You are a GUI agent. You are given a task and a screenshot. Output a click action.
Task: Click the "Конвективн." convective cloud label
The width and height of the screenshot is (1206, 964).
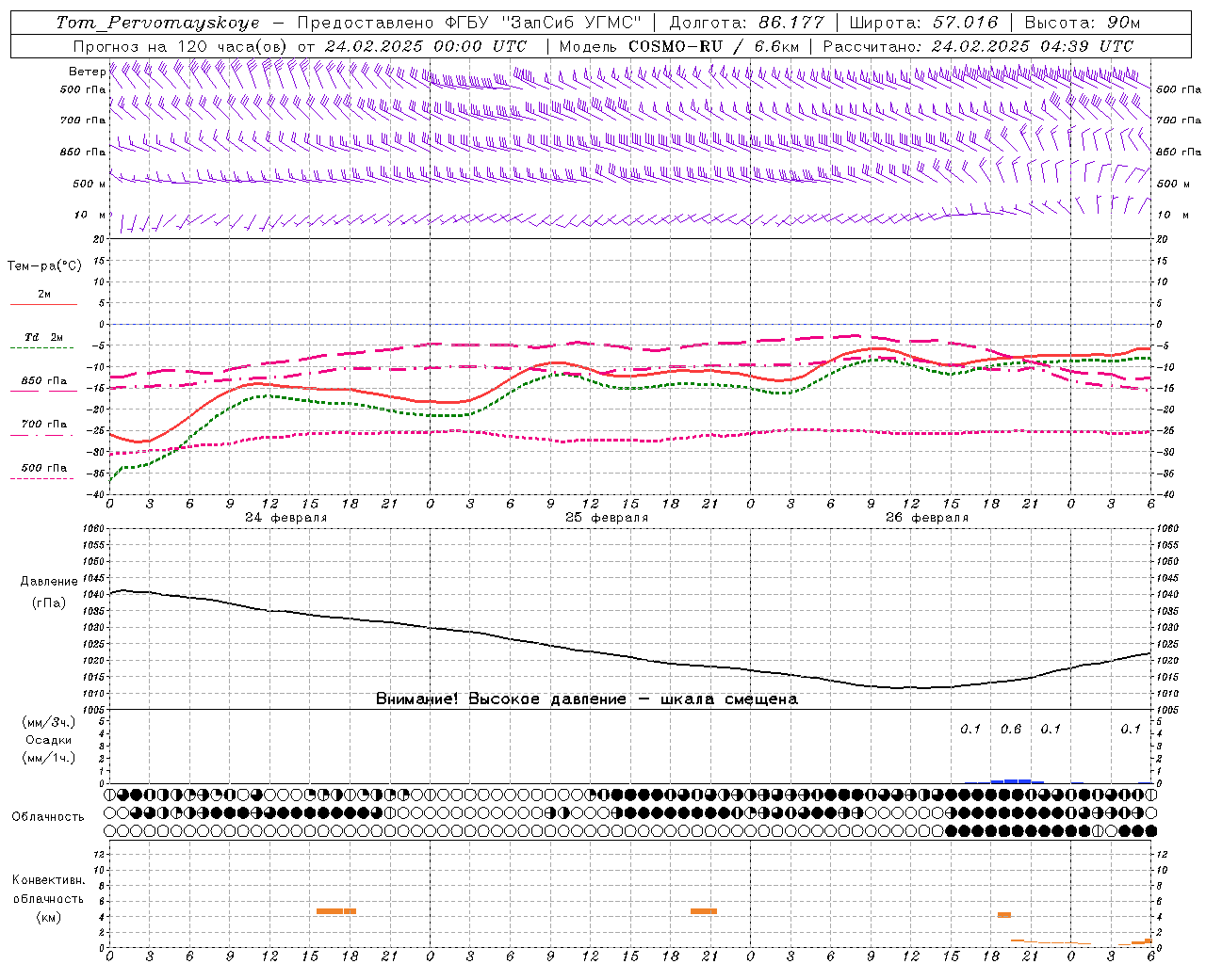(x=48, y=880)
